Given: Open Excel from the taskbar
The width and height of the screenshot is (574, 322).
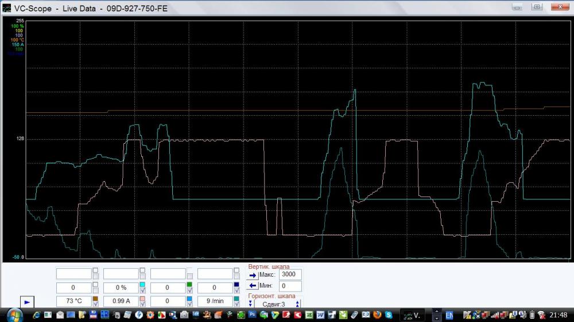Looking at the screenshot, I should 309,315.
